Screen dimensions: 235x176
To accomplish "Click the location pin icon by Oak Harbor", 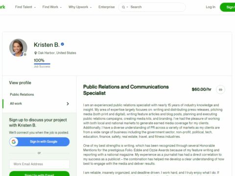I will (x=35, y=53).
